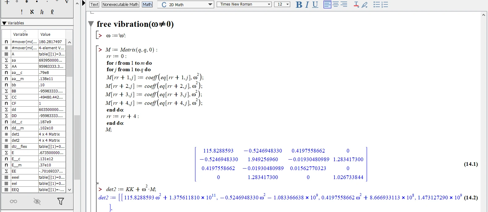Insert a numbered list

click(x=384, y=5)
